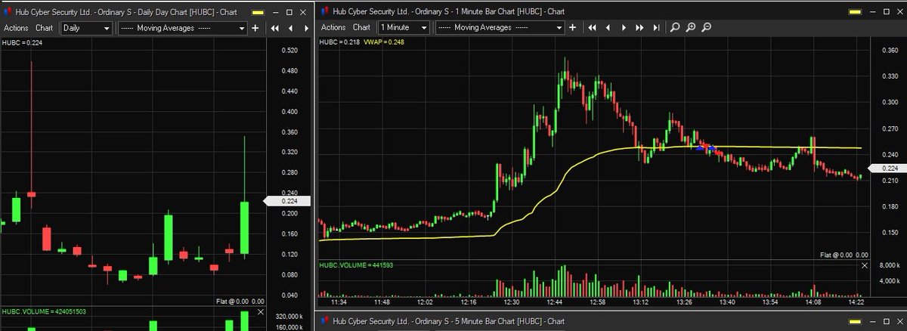Click yellow link indicator in Daily chart title

tap(259, 11)
